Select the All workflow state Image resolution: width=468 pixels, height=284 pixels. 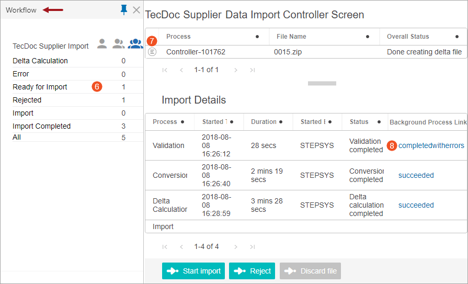[x=17, y=137]
